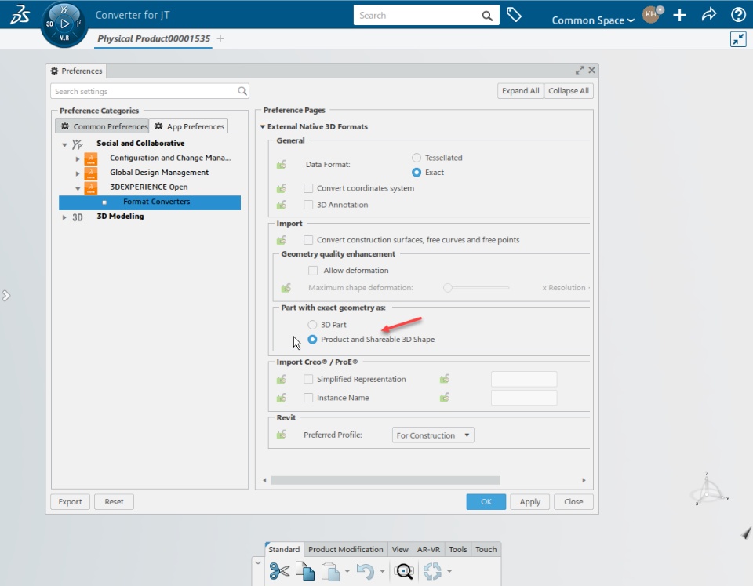The width and height of the screenshot is (753, 586).
Task: Open the Touch toolbar tab
Action: (486, 549)
